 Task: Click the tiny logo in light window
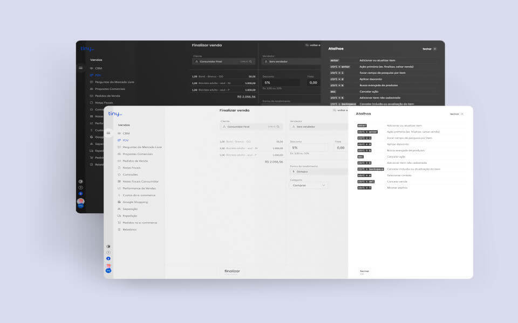click(x=115, y=114)
